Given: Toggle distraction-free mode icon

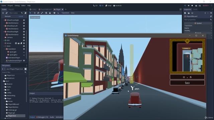Looking at the screenshot, I should point(181,9).
